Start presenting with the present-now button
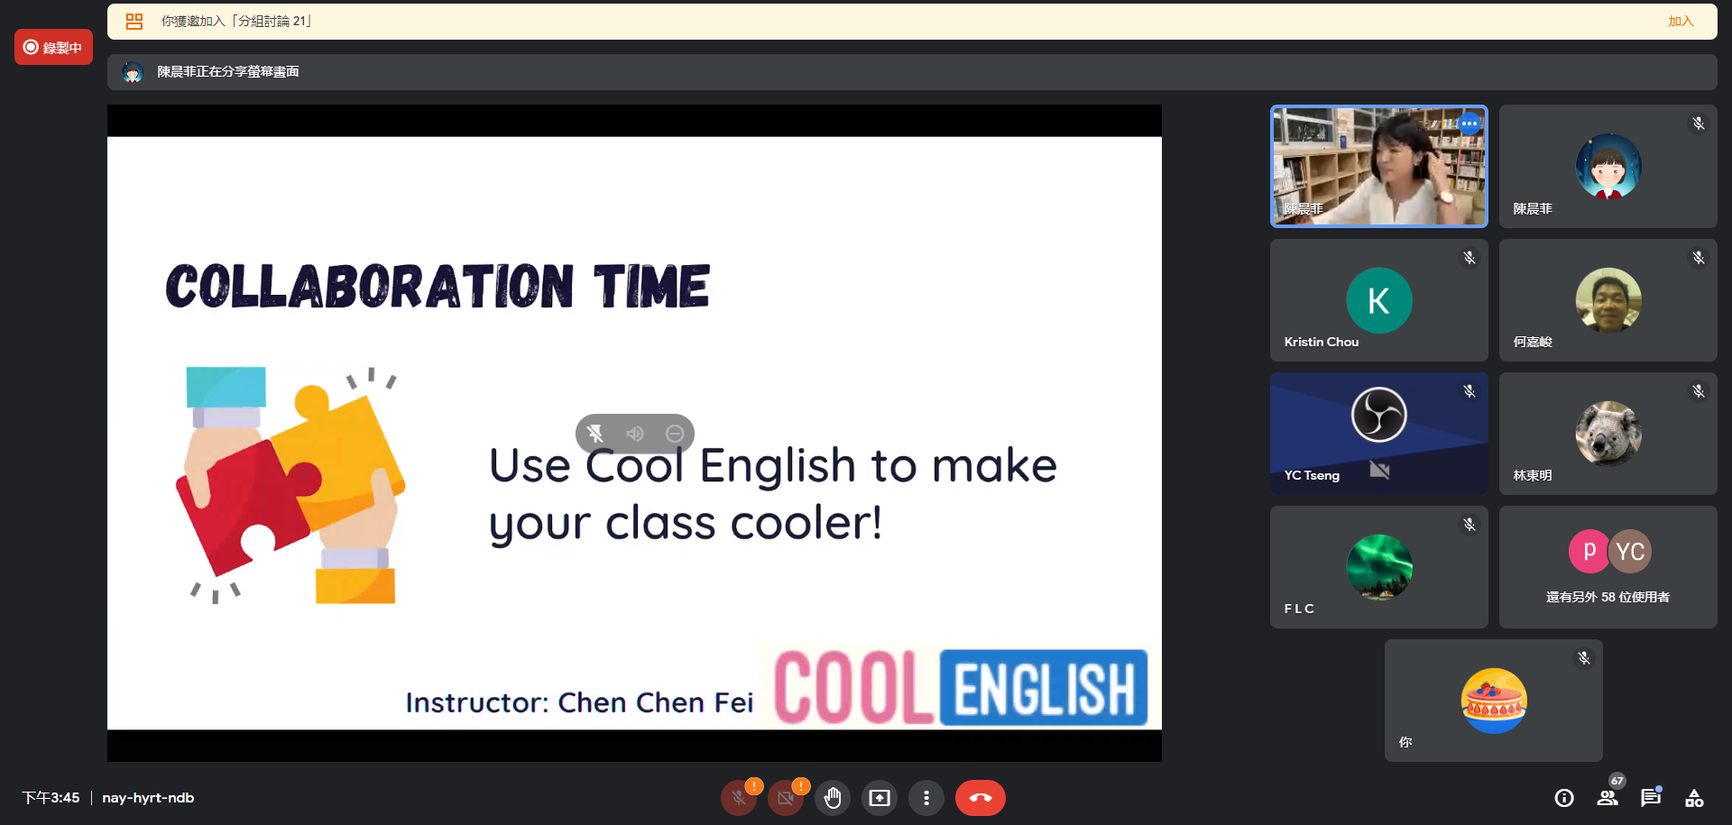 point(880,798)
